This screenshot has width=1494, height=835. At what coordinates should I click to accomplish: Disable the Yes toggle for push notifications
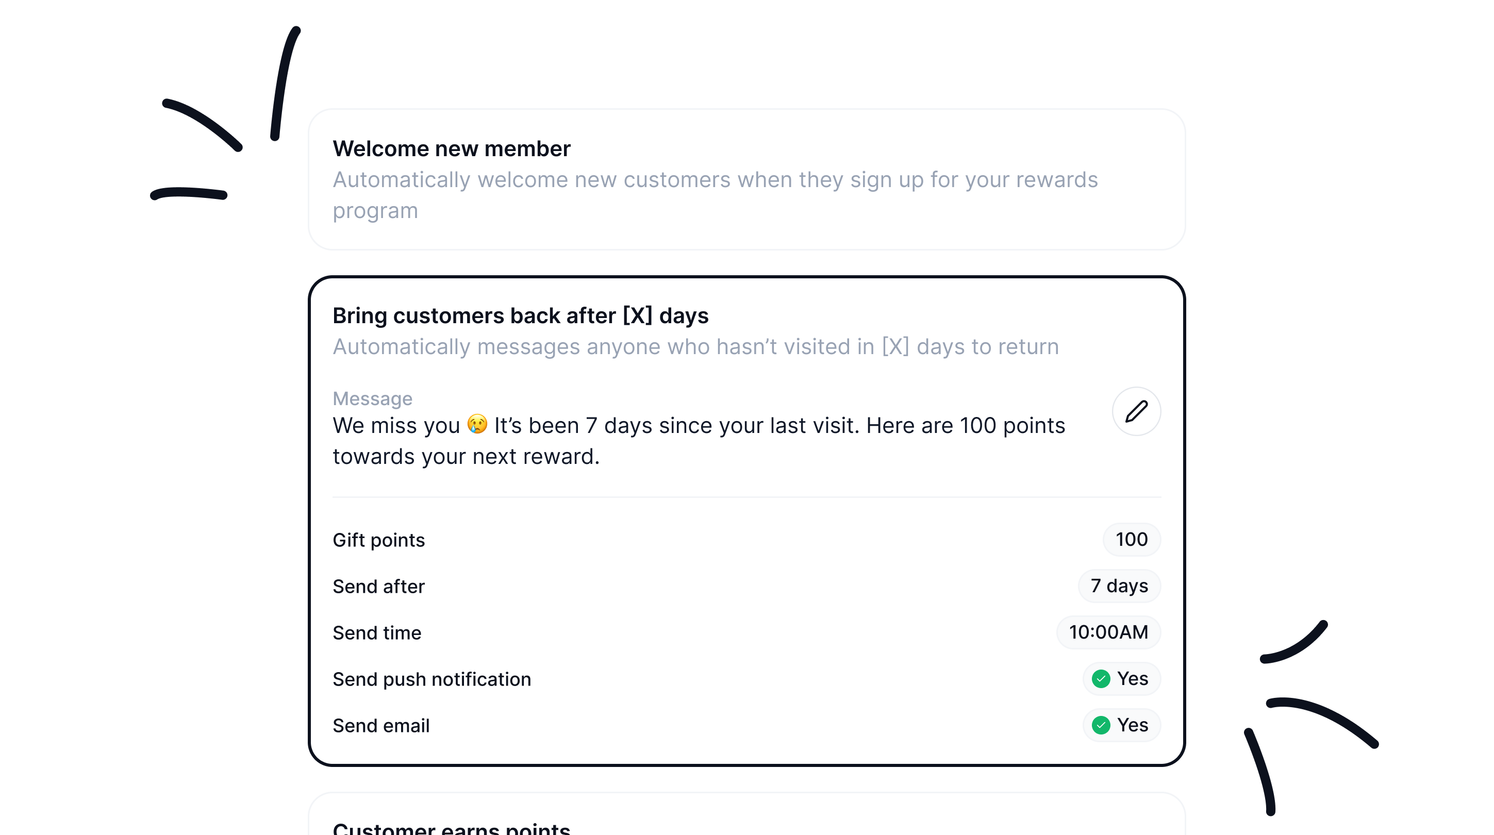1121,678
